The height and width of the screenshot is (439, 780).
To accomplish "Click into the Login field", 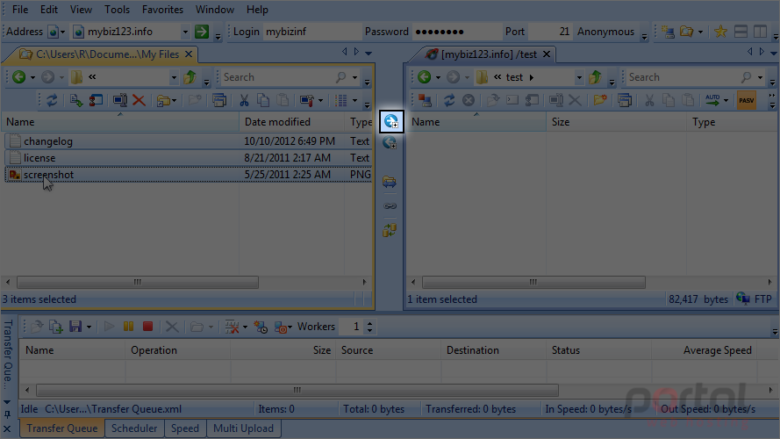I will [311, 32].
